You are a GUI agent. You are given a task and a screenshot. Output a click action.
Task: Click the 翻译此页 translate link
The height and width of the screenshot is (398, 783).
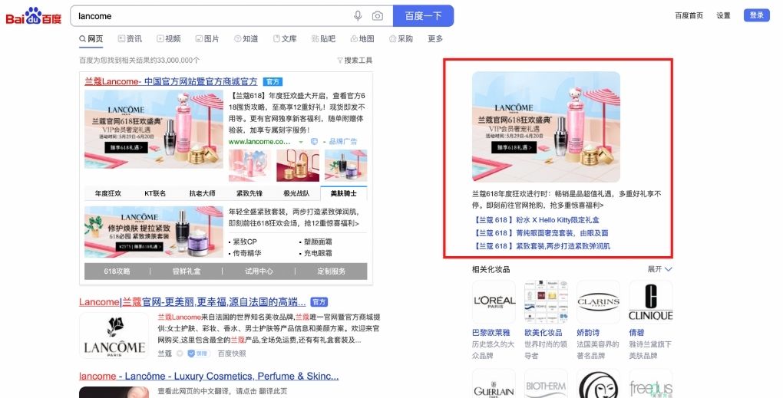[x=273, y=391]
